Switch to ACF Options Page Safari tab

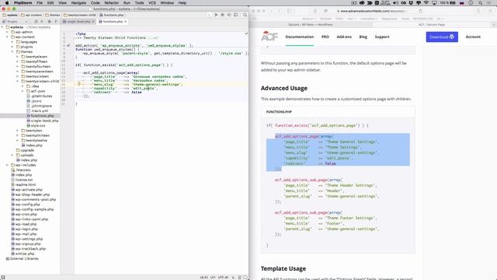(x=432, y=24)
